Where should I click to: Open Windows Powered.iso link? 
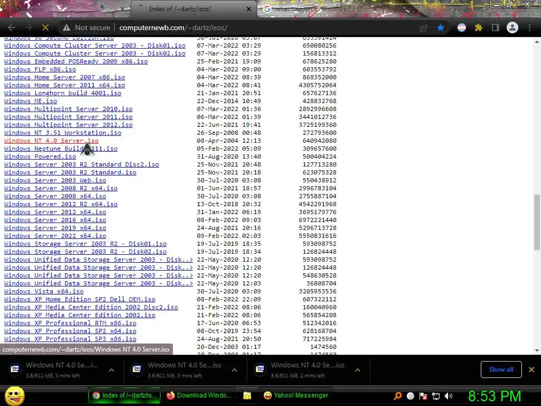point(40,156)
